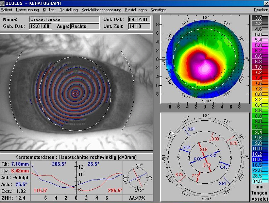269x203 pixels.
Task: Open the Darstellung menu
Action: 69,10
